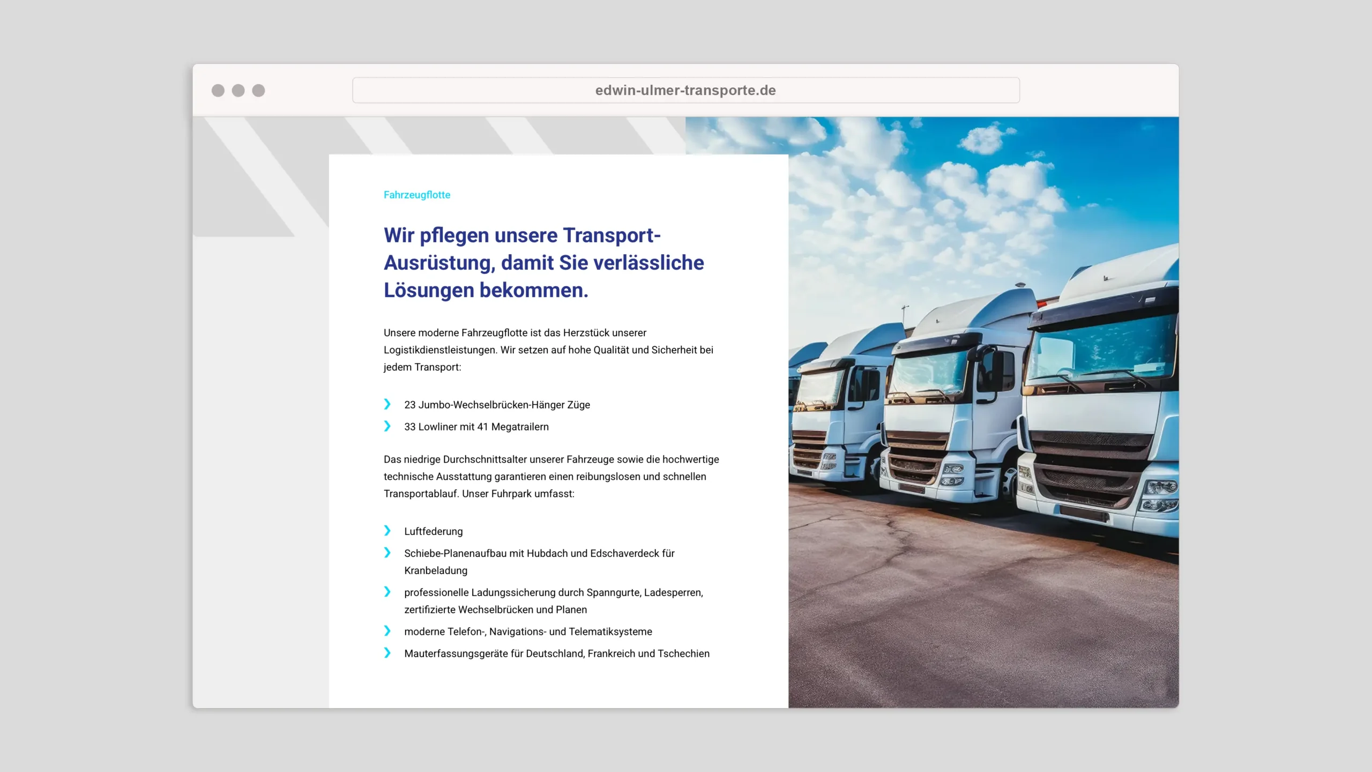Click the chevron beside Mauterfassungsgeräte item
1372x772 pixels.
(x=387, y=653)
